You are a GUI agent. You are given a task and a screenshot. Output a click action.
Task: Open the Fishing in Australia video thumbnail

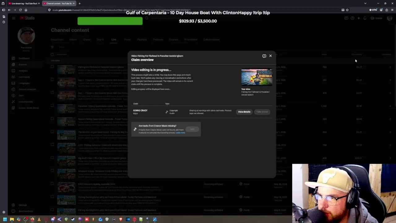[x=257, y=77]
